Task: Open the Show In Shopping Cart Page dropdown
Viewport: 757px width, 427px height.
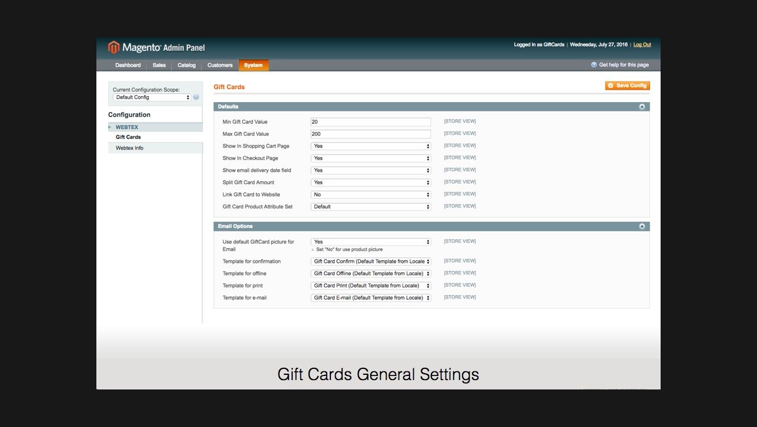Action: (370, 146)
